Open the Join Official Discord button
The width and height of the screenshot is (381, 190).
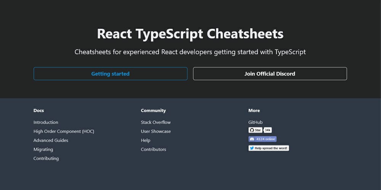tap(270, 74)
